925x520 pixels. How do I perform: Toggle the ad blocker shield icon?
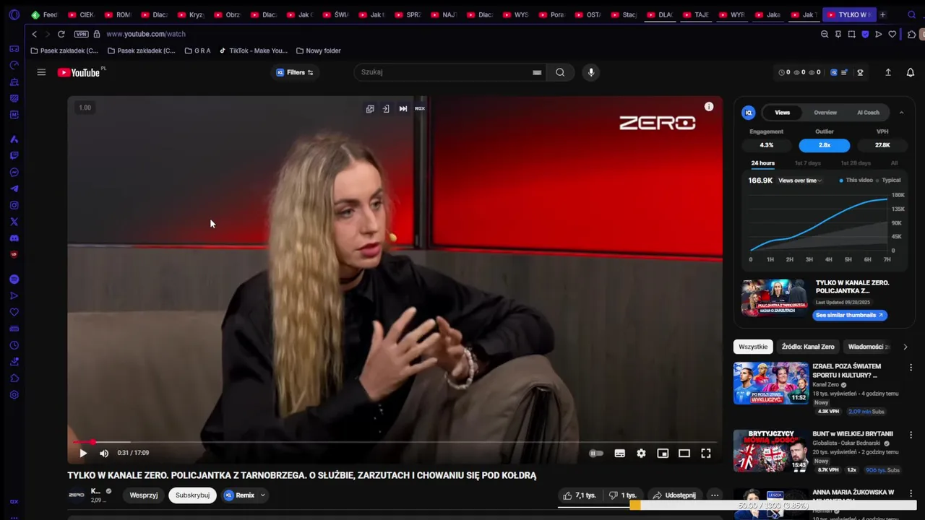coord(865,34)
